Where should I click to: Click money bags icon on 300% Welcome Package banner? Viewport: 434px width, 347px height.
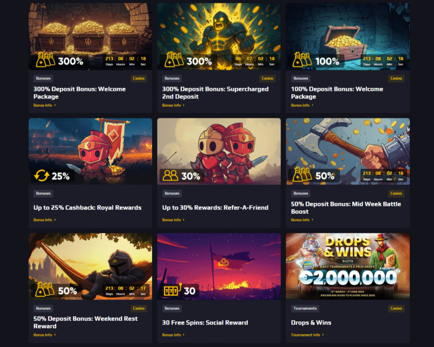tap(45, 60)
